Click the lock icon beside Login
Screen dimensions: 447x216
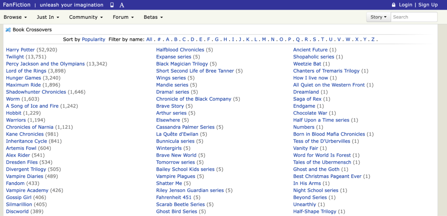393,5
